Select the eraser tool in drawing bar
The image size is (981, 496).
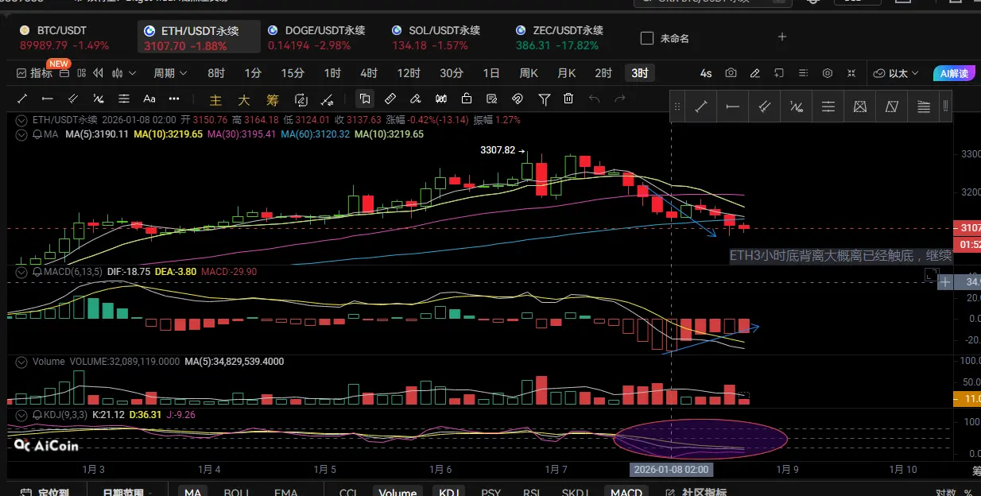tap(415, 99)
